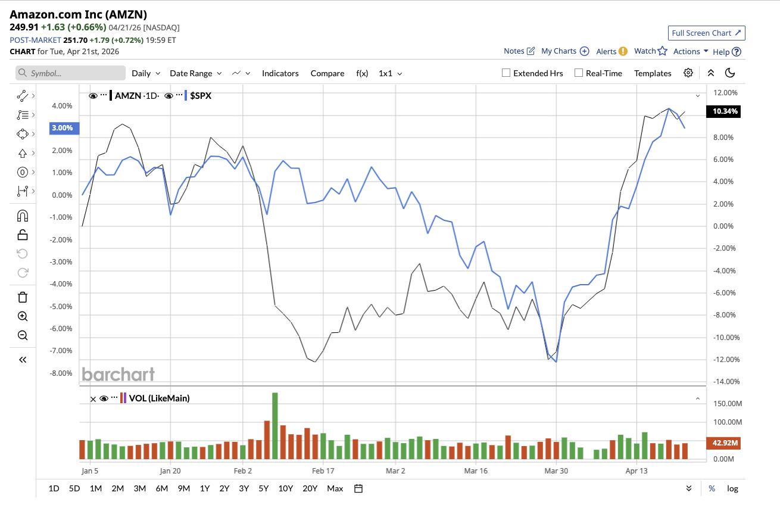This screenshot has height=511, width=780.
Task: Collapse the chart toolbar with double chevron
Action: click(710, 73)
